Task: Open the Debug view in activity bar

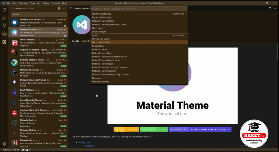Action: [x=4, y=34]
